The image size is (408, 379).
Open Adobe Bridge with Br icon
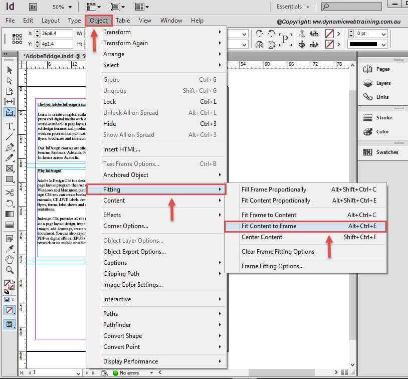click(33, 7)
